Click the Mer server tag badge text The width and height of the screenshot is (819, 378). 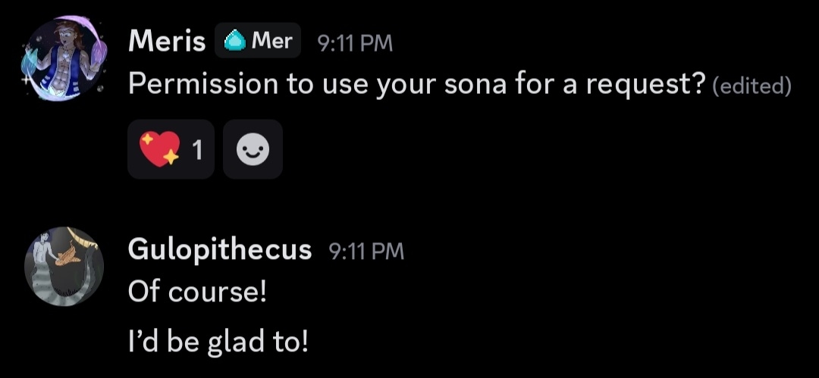coord(271,41)
